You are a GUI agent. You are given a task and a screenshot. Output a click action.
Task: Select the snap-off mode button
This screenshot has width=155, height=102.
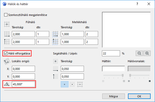[65, 84]
